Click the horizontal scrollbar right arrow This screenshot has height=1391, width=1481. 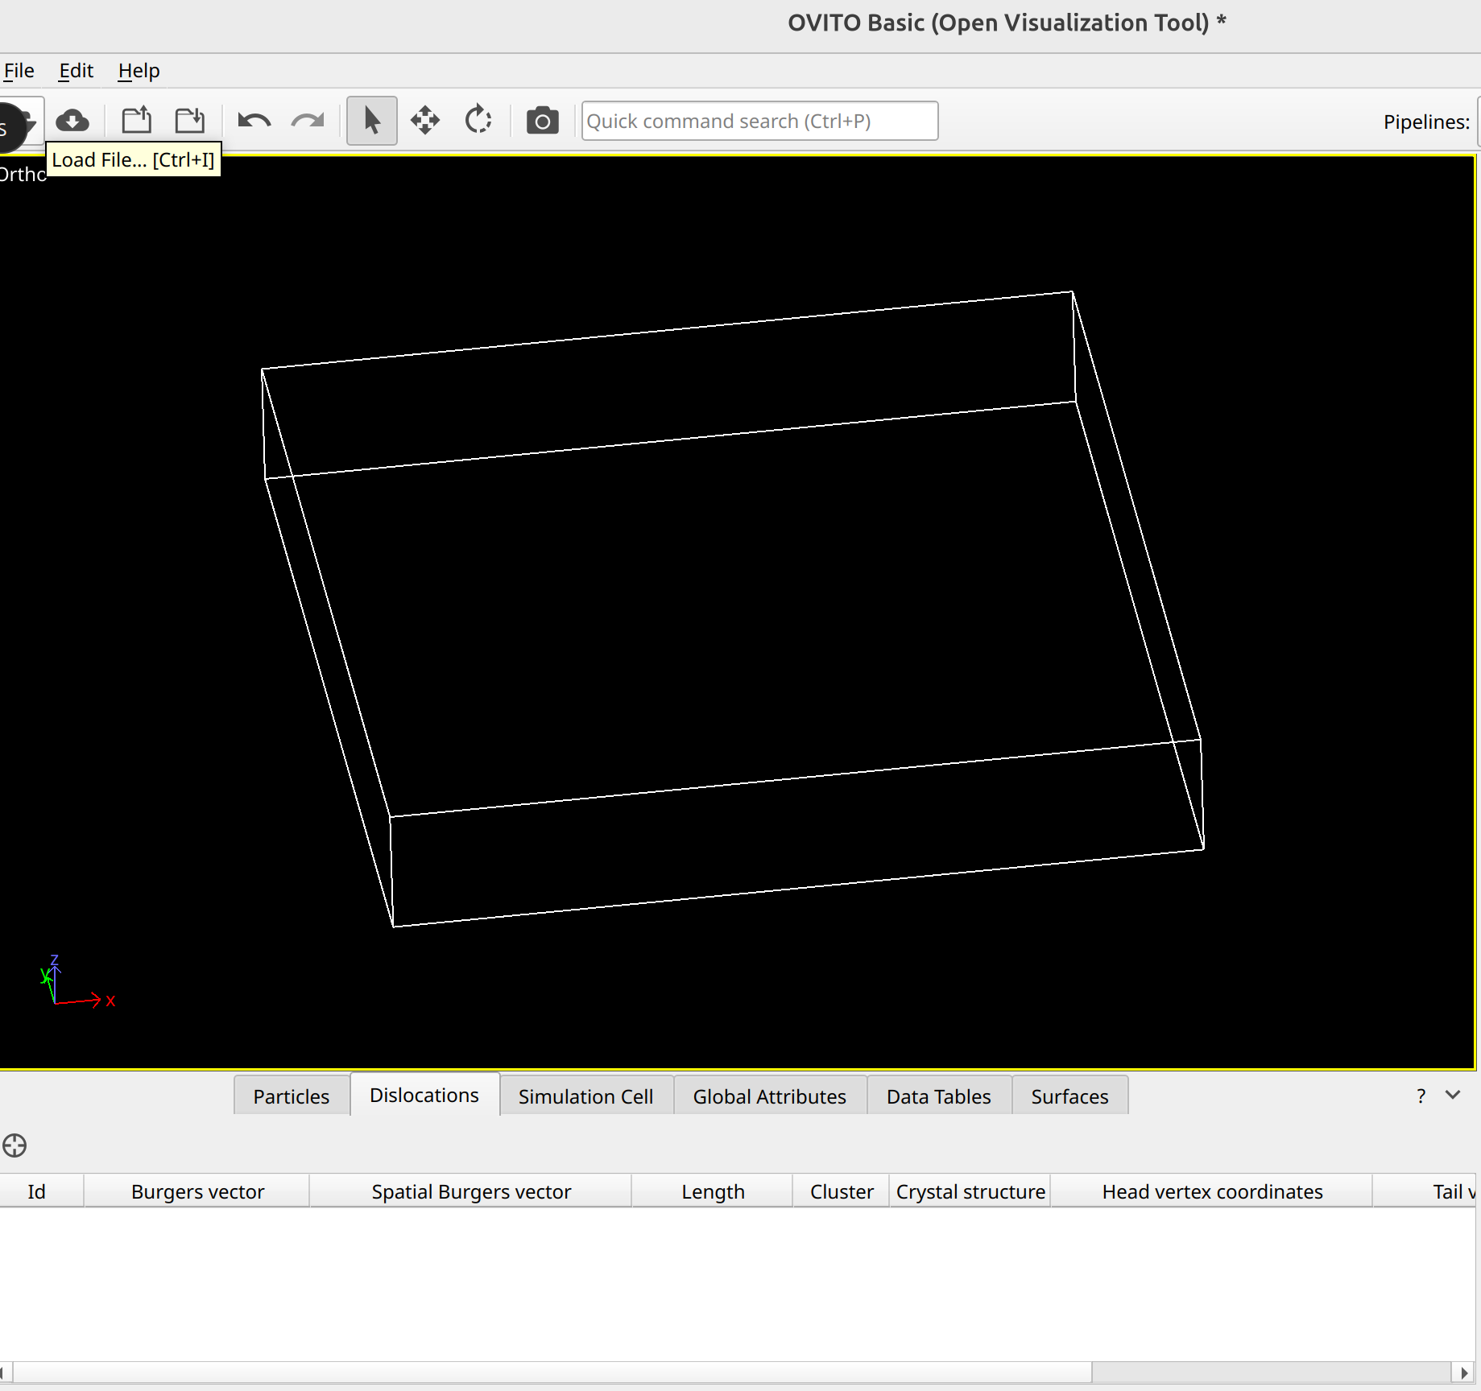coord(1464,1372)
